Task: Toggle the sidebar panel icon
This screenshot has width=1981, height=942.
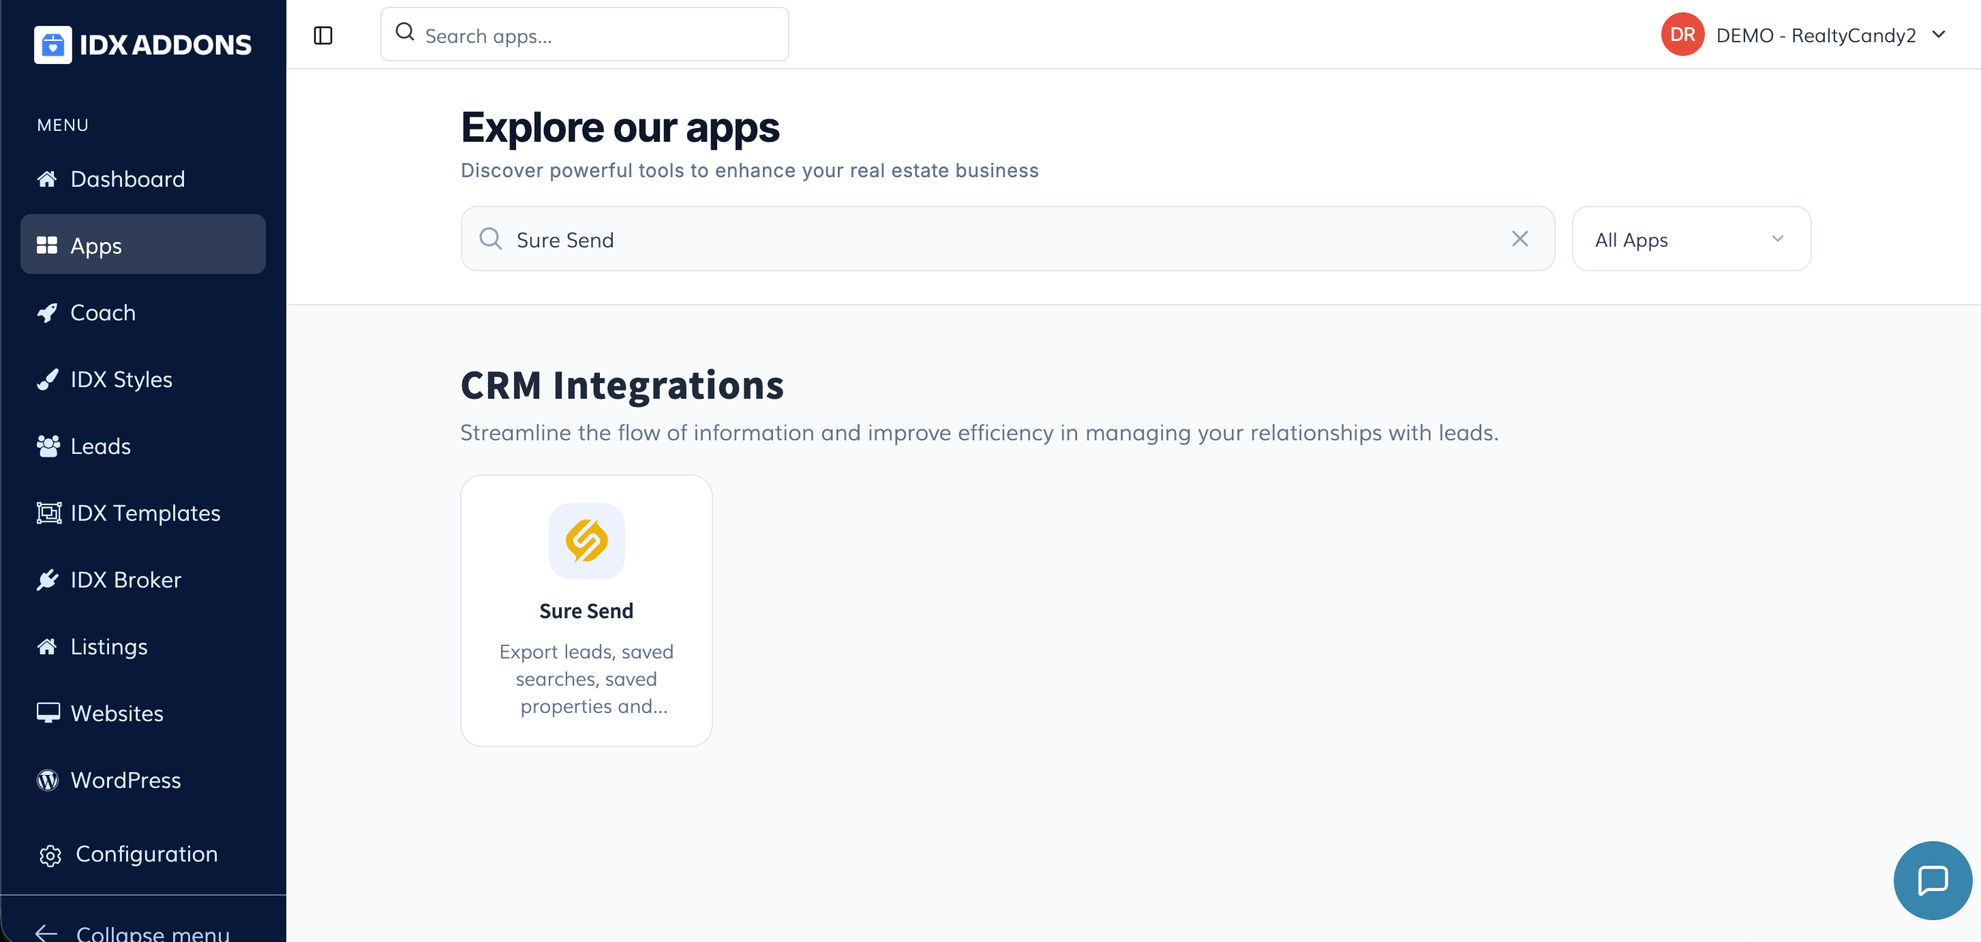Action: (x=323, y=35)
